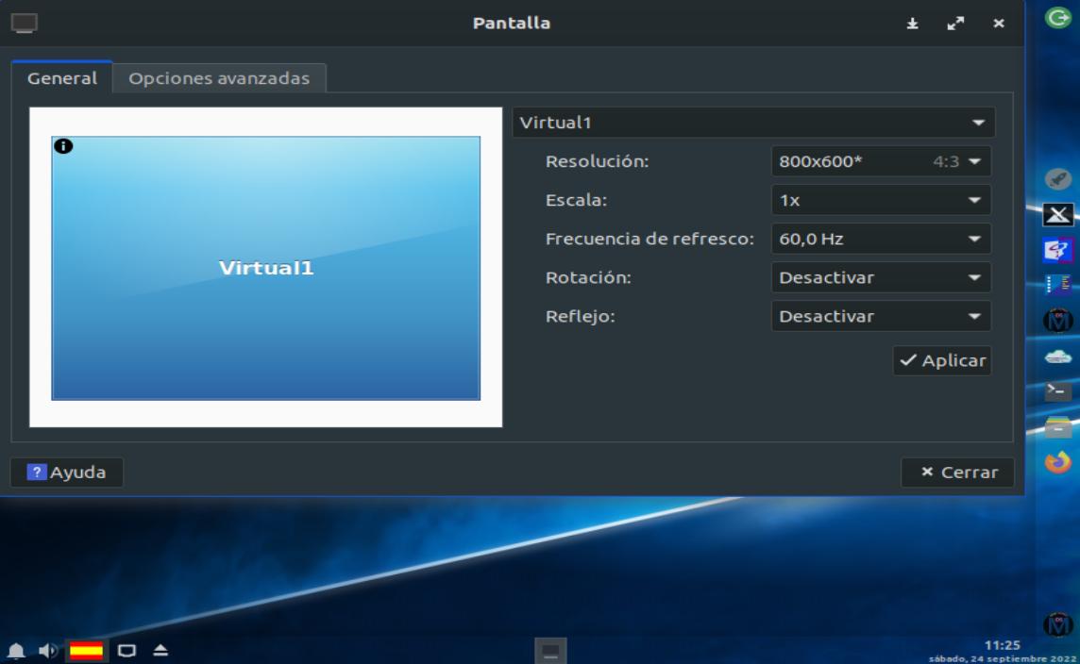
Task: Open the Reflejo dropdown
Action: (x=881, y=317)
